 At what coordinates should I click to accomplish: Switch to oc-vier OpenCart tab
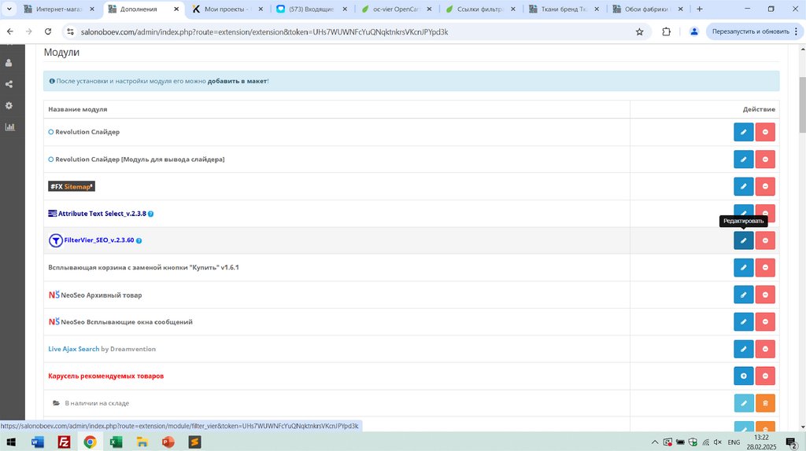(x=396, y=9)
